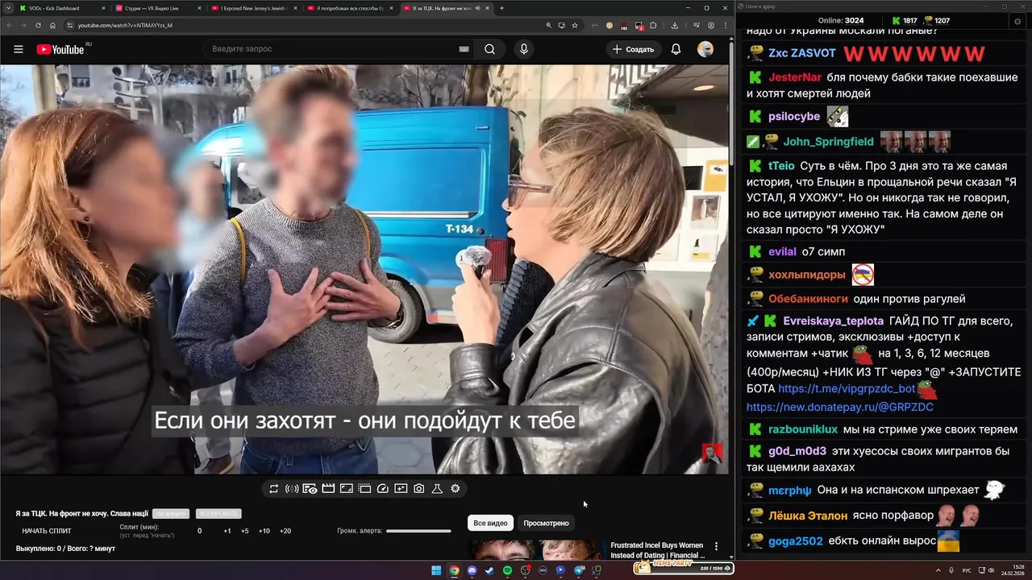Open Steam from the taskbar
Screen dimensions: 1032x580
pos(489,570)
